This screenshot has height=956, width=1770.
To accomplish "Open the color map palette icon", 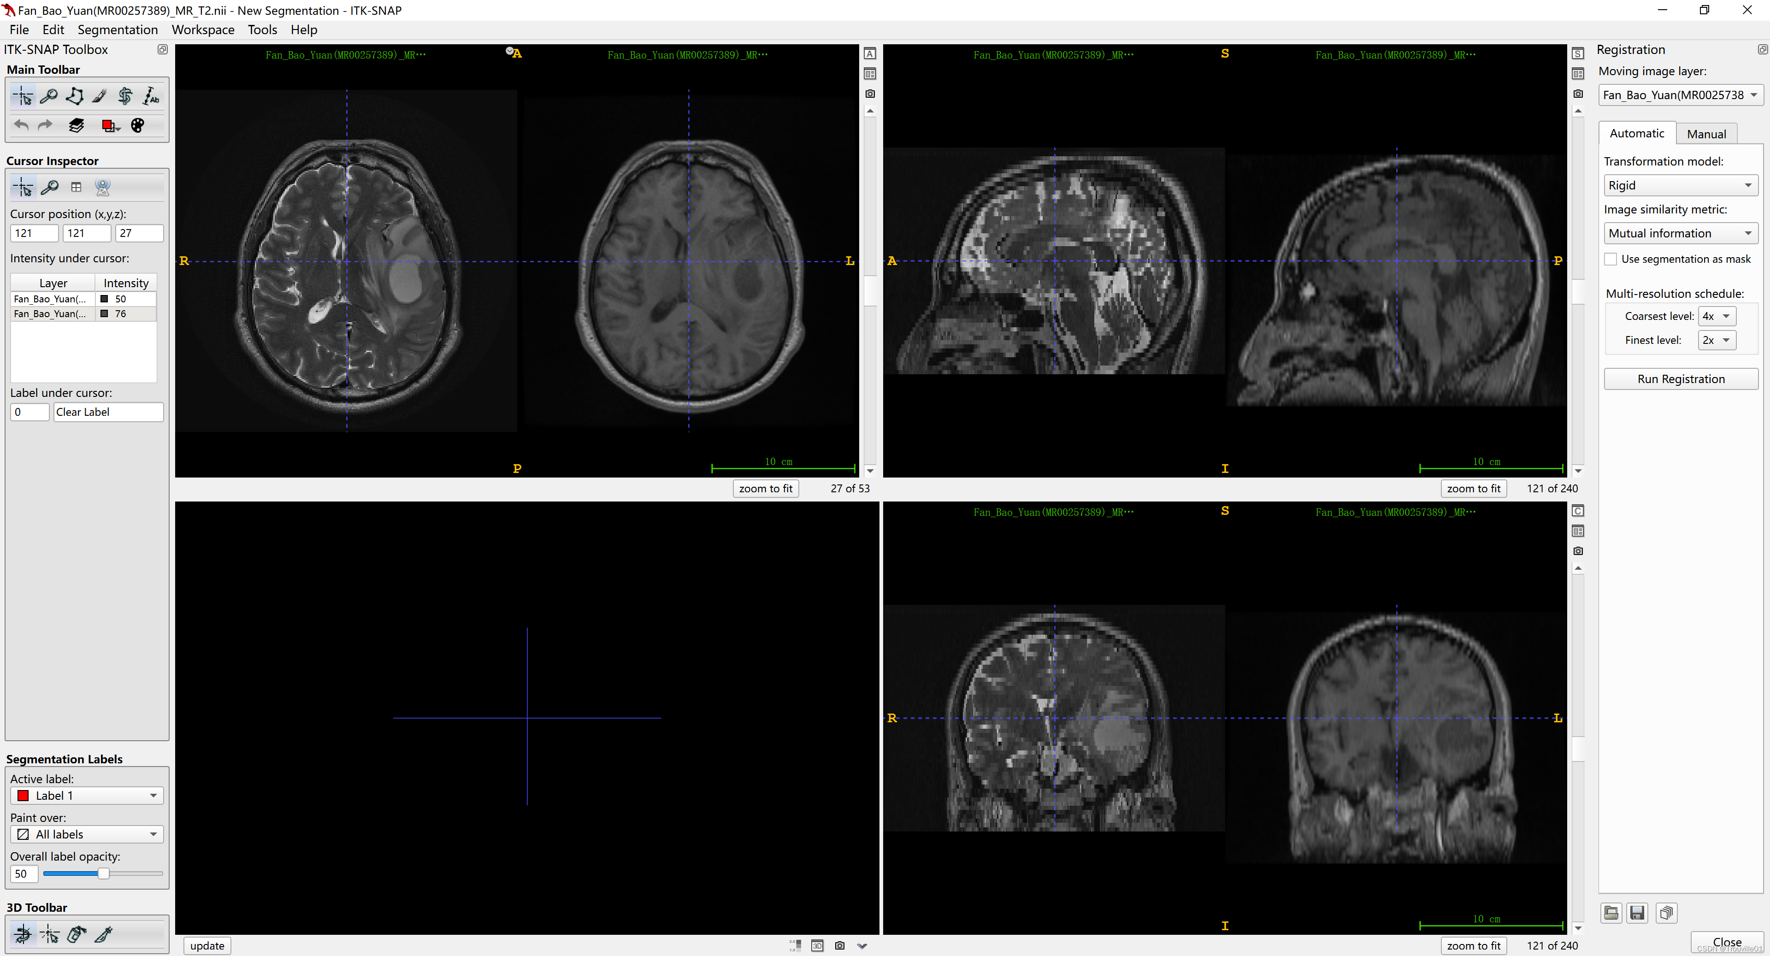I will [137, 125].
